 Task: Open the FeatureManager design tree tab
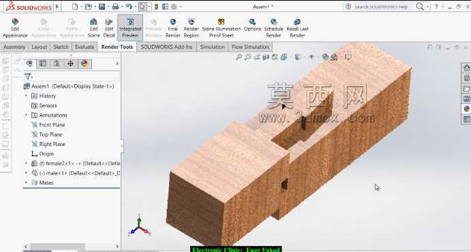29,63
